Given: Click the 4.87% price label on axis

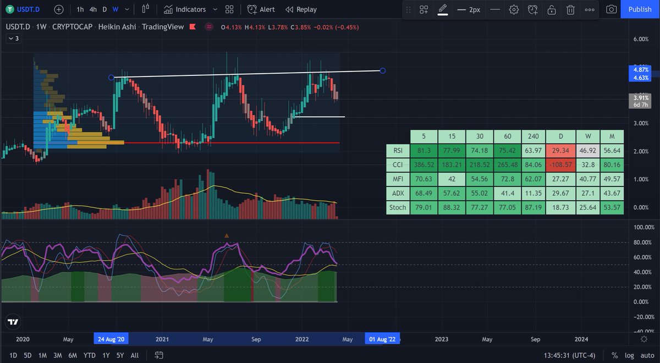Looking at the screenshot, I should (x=641, y=70).
